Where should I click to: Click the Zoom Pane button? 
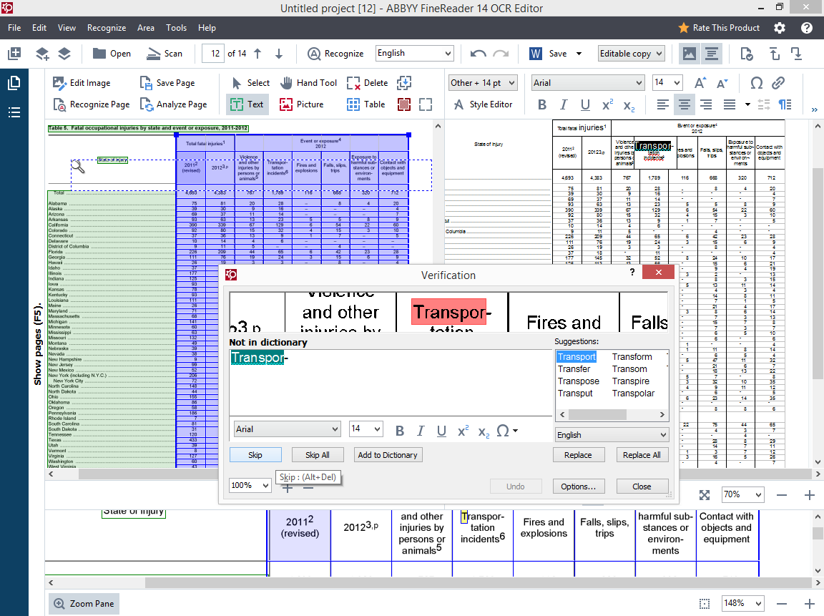[84, 603]
